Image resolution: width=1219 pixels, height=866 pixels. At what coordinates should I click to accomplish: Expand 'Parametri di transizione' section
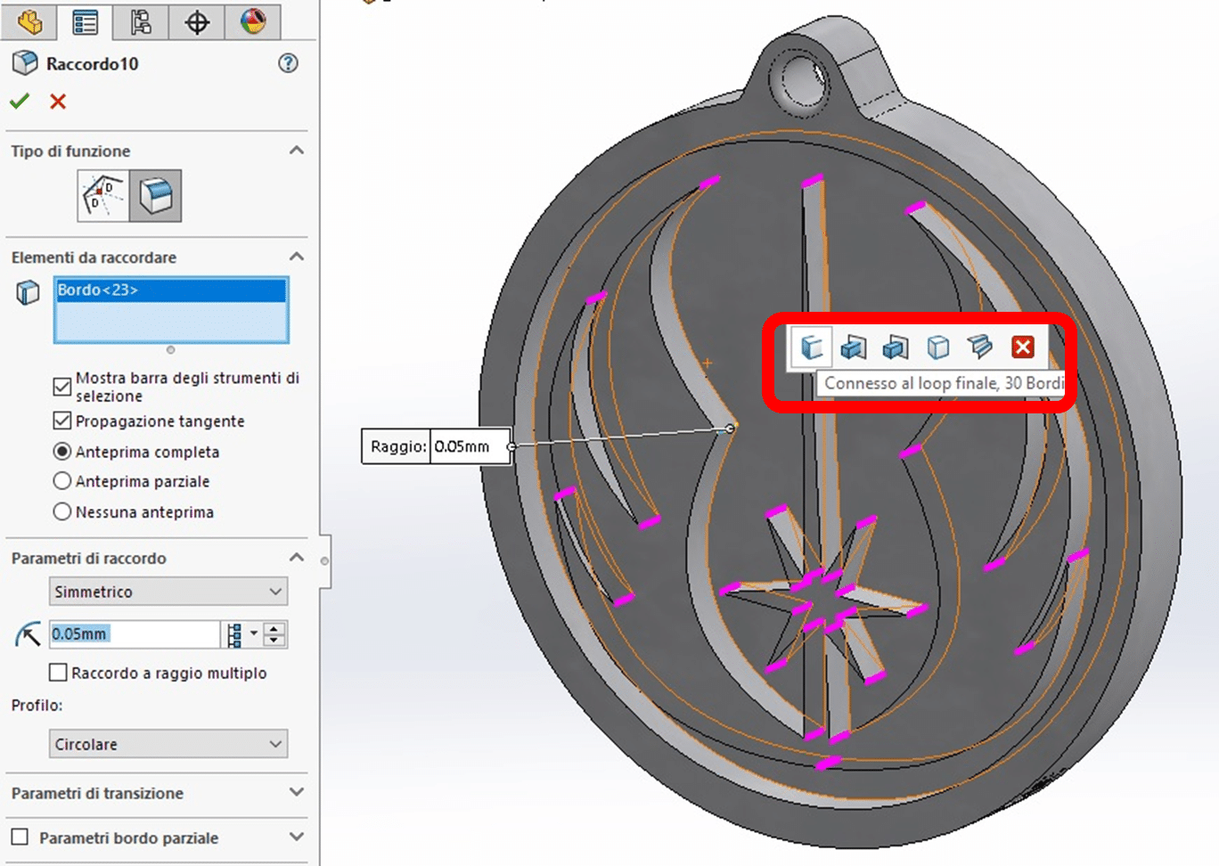click(298, 793)
